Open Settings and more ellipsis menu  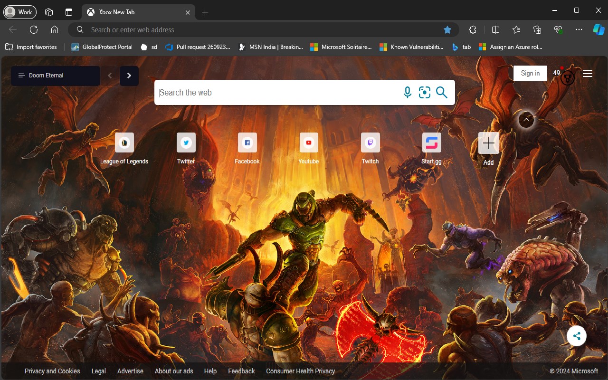click(579, 29)
